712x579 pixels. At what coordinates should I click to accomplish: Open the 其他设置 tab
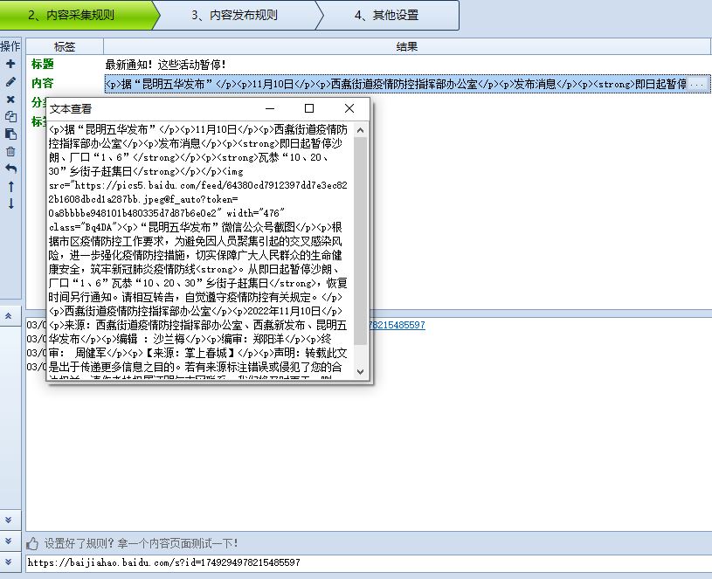[386, 15]
